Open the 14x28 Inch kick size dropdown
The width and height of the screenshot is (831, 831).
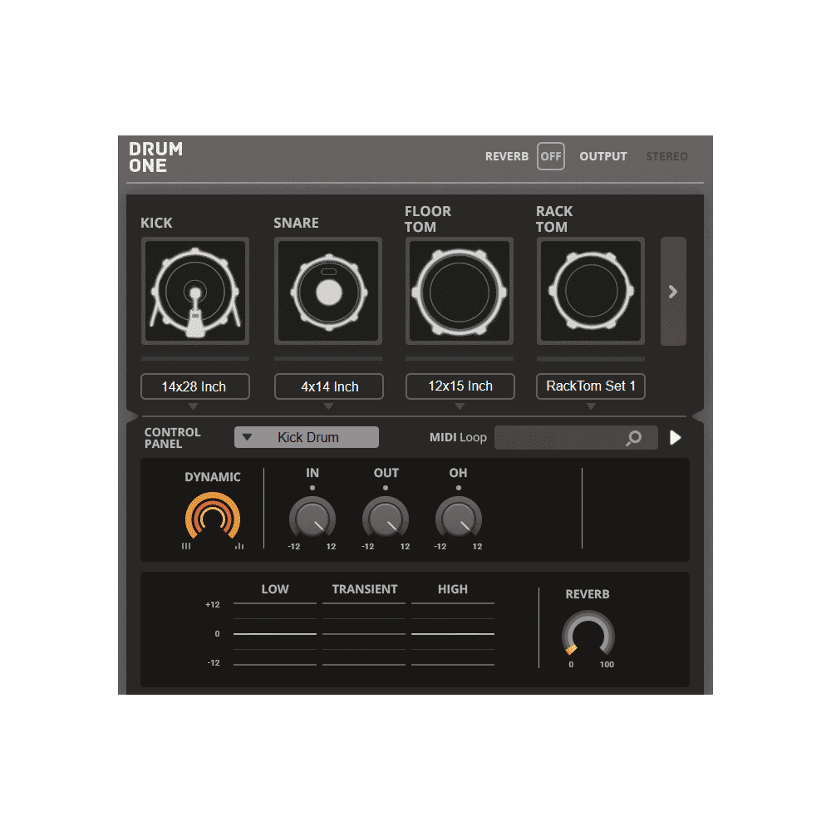[x=194, y=386]
